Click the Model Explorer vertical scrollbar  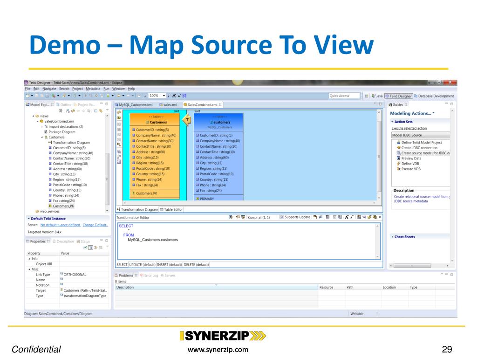pos(107,179)
